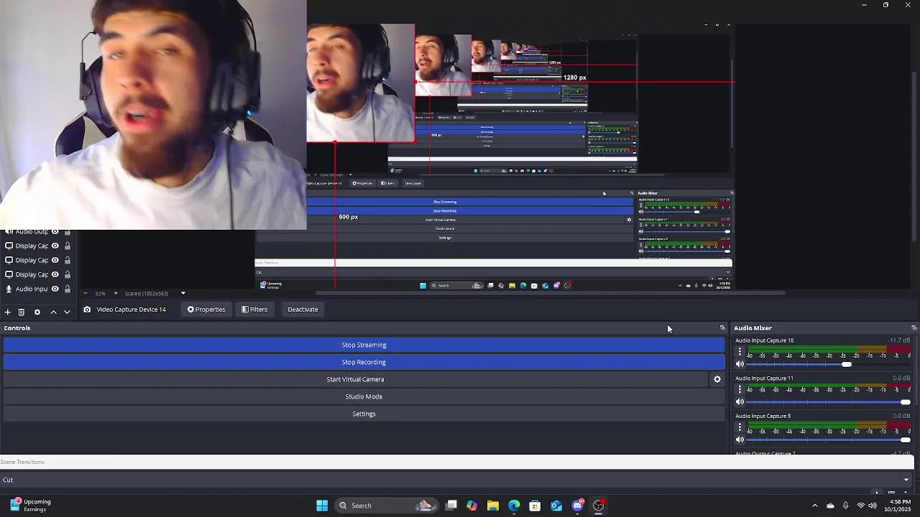The height and width of the screenshot is (517, 920).
Task: Lock the Audio Output source
Action: point(67,232)
